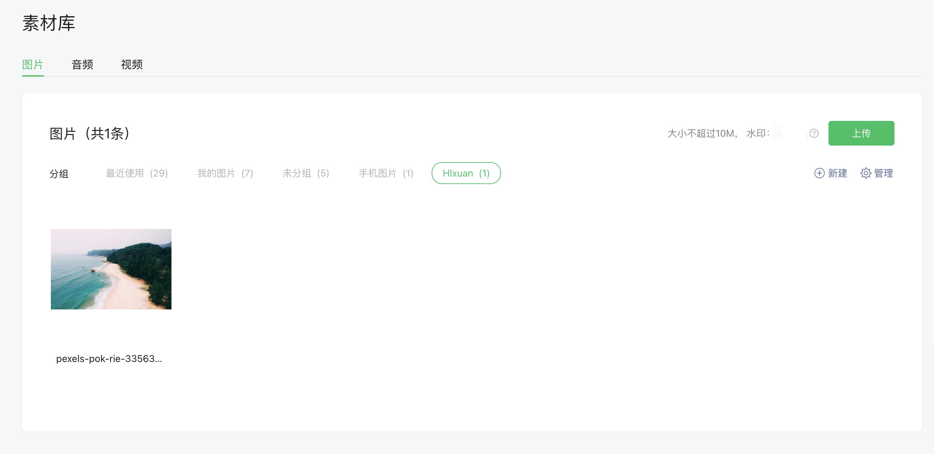
Task: Open the beach photo thumbnail
Action: (111, 269)
